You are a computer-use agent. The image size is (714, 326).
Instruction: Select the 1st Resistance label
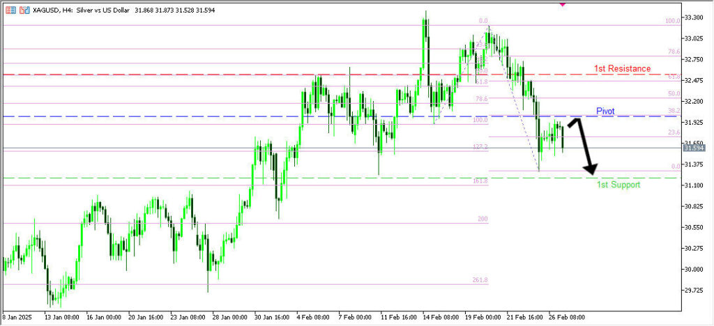click(x=622, y=68)
